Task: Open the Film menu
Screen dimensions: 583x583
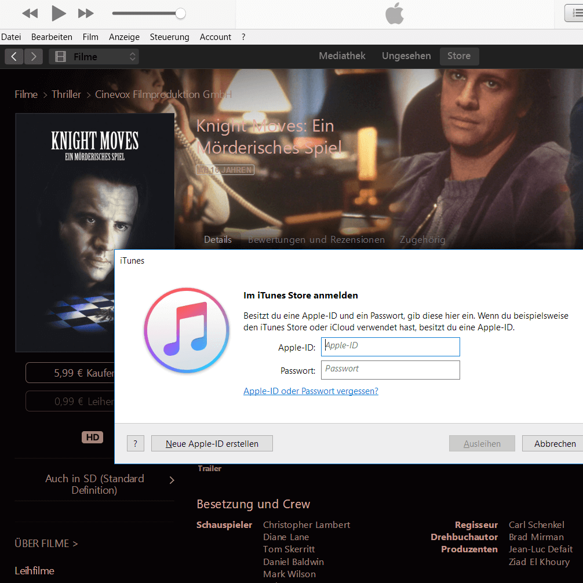Action: (90, 37)
